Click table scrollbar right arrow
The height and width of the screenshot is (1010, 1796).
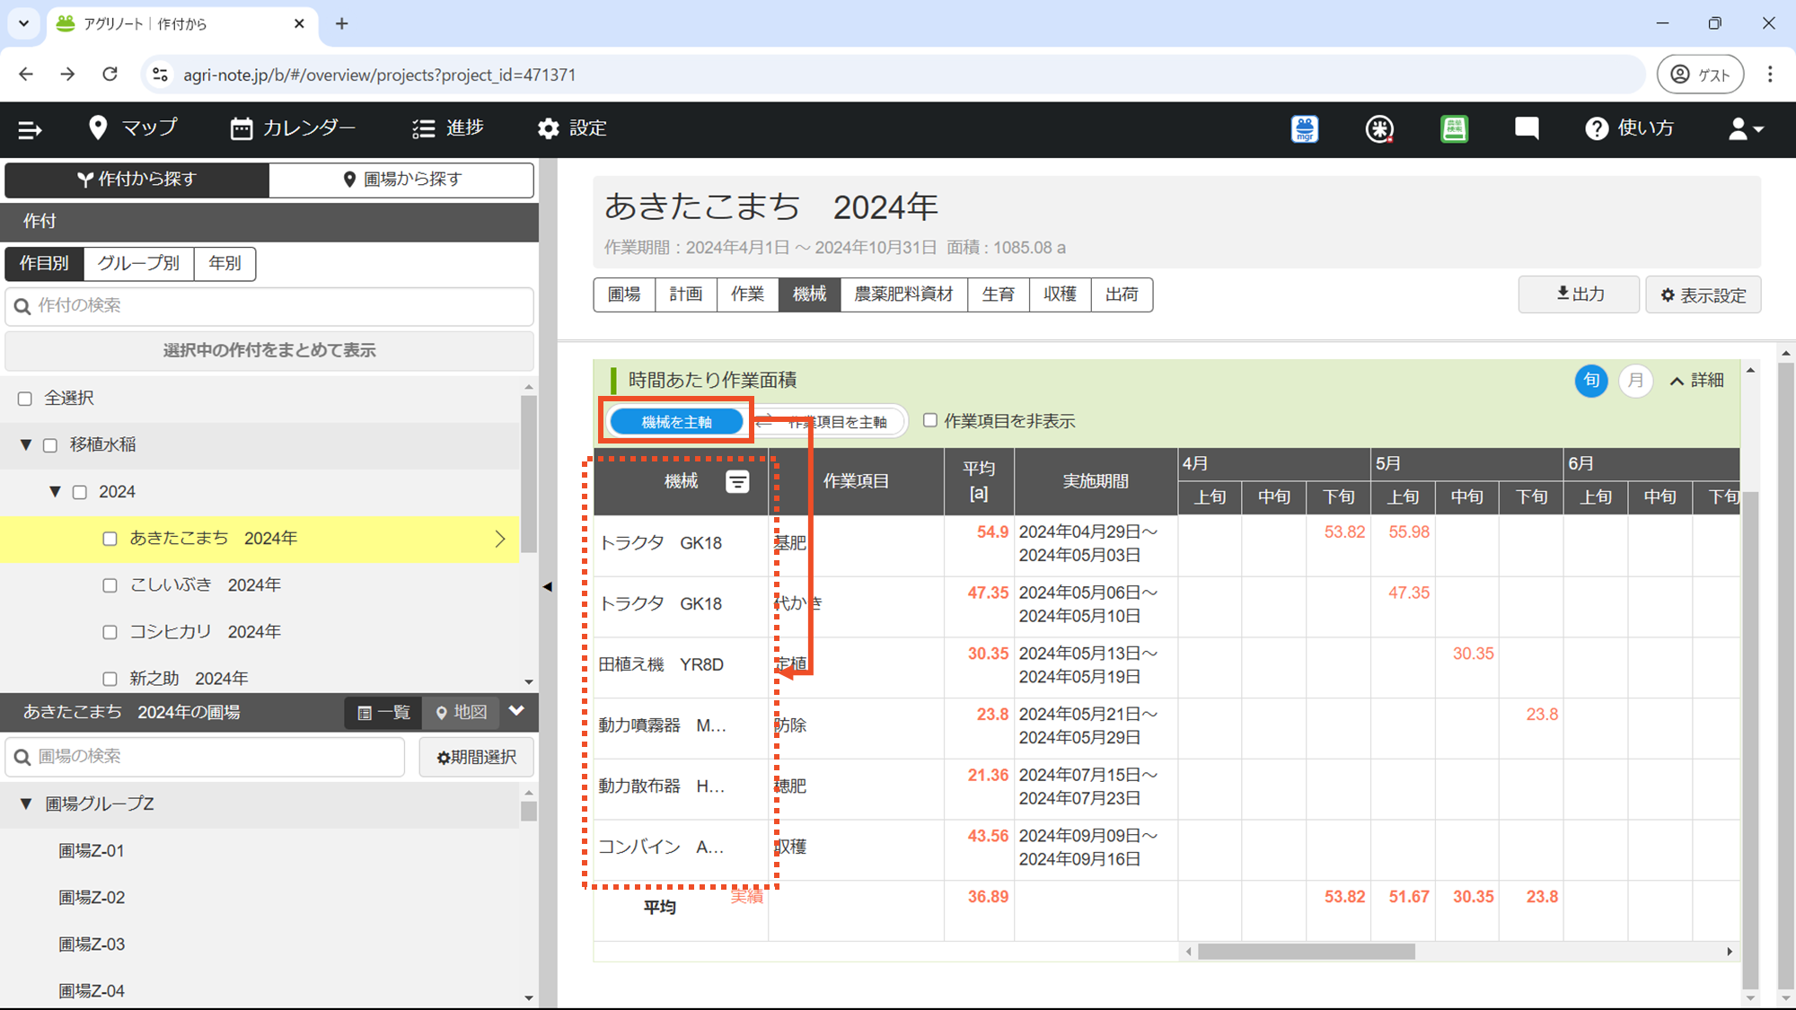pyautogui.click(x=1730, y=952)
